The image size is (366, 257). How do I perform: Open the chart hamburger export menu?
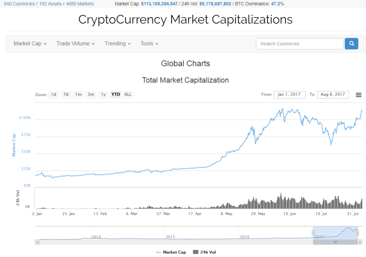point(358,95)
